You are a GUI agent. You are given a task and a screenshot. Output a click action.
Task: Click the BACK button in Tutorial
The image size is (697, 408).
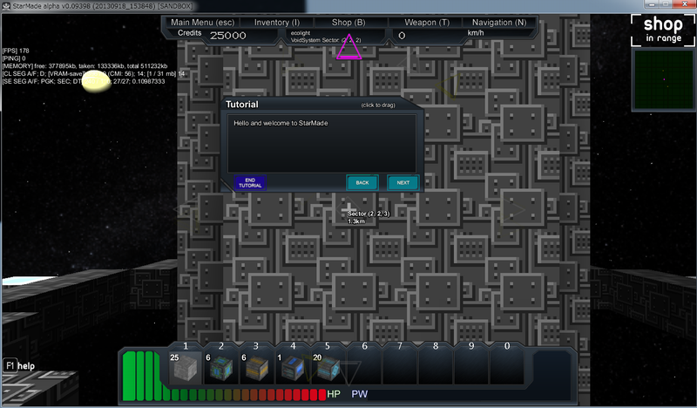[362, 182]
